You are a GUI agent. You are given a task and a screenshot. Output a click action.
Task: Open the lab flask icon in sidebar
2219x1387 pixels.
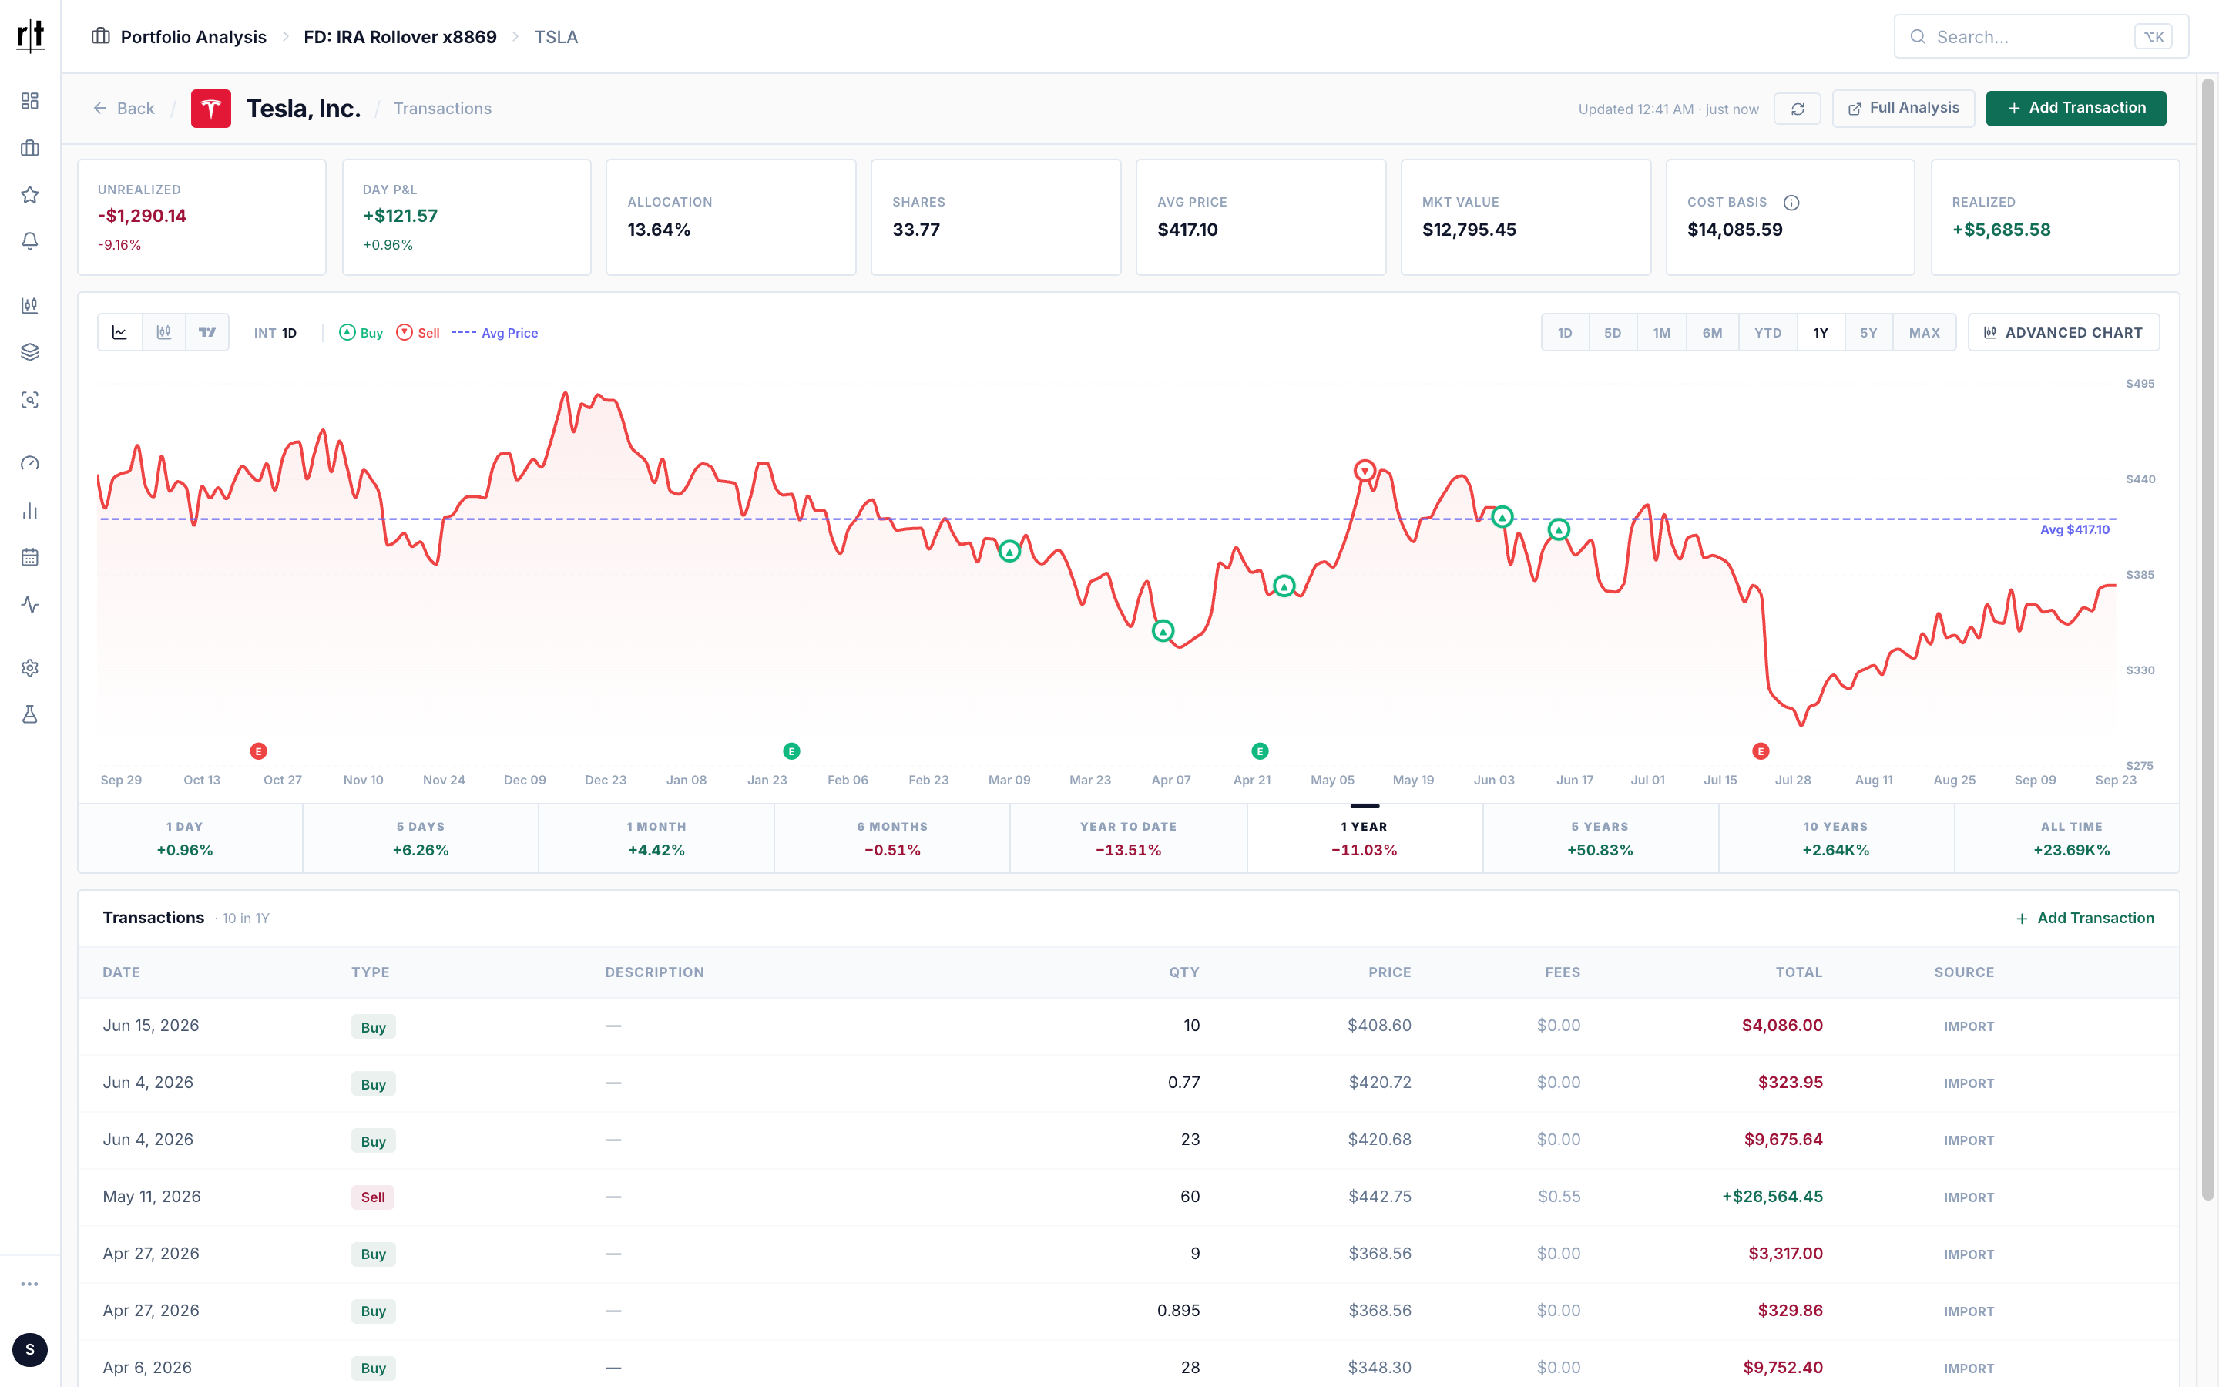point(29,714)
